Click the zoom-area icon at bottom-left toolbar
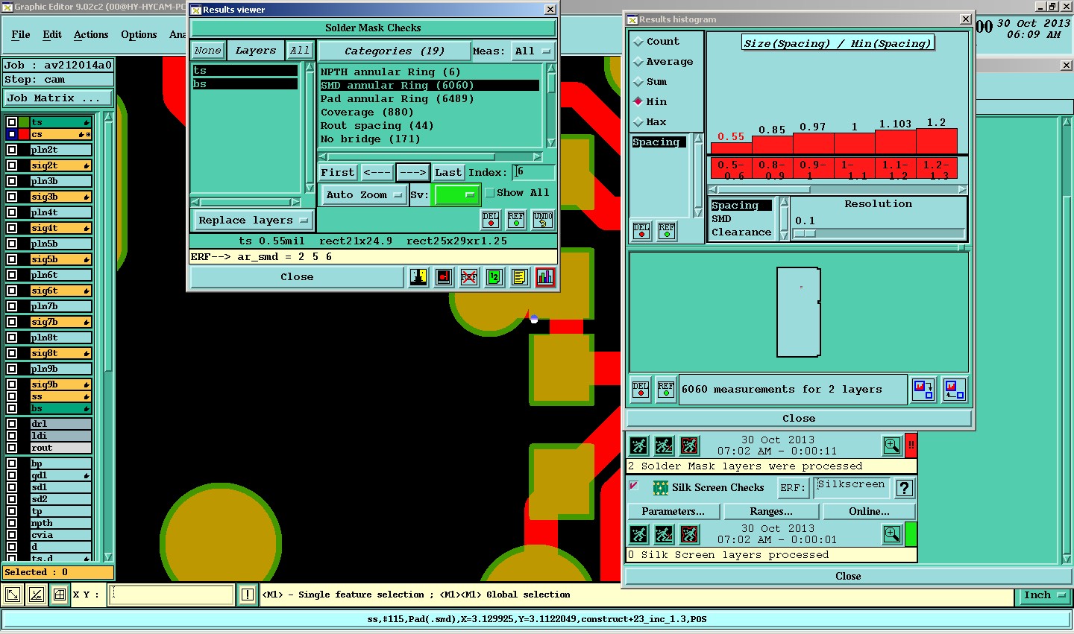Image resolution: width=1074 pixels, height=634 pixels. (x=13, y=595)
